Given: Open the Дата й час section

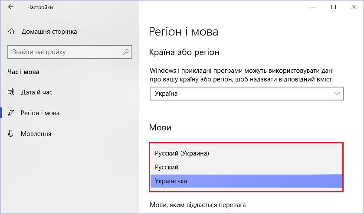Looking at the screenshot, I should [x=37, y=92].
